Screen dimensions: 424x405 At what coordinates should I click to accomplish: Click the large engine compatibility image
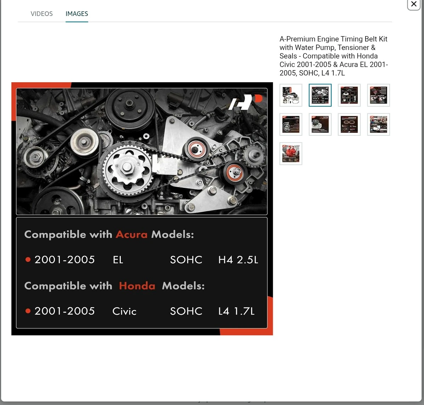[x=142, y=209]
